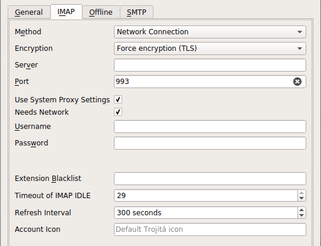Click the Account Icon label
The height and width of the screenshot is (246, 321).
click(37, 229)
